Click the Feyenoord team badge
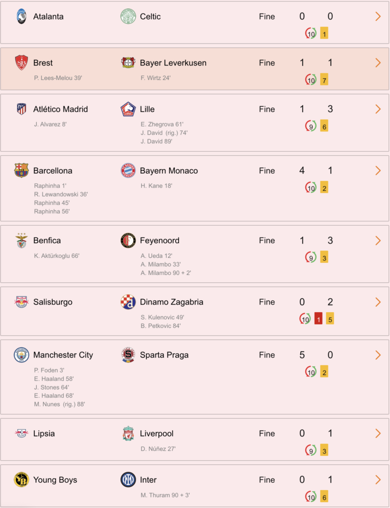The width and height of the screenshot is (390, 508). click(x=128, y=241)
